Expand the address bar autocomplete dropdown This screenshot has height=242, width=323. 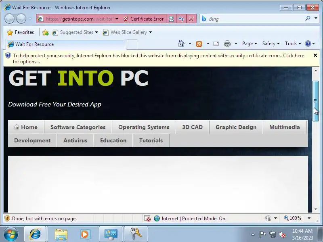click(117, 19)
